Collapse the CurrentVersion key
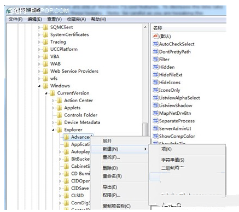Viewport: 239px width, 212px height. [46, 93]
